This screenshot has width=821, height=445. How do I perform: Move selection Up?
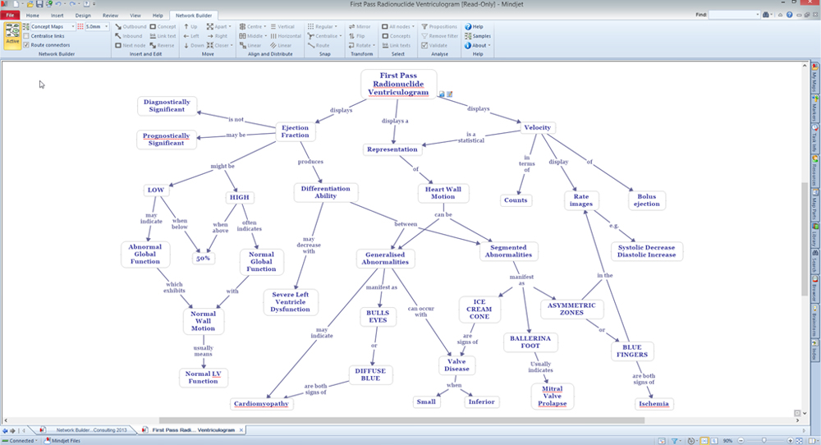click(x=190, y=27)
